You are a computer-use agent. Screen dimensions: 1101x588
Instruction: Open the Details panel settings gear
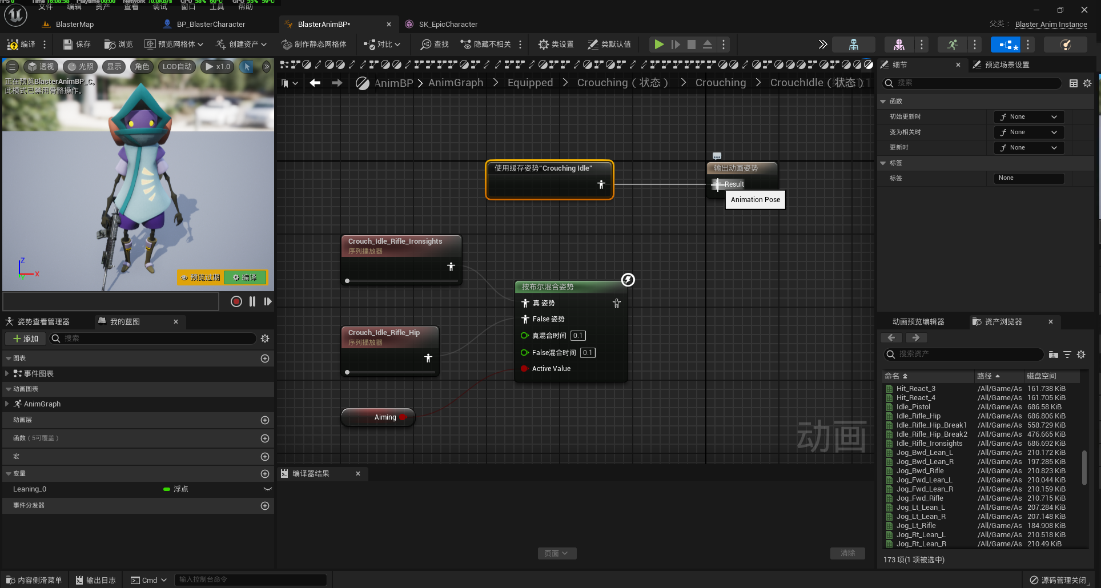coord(1087,83)
